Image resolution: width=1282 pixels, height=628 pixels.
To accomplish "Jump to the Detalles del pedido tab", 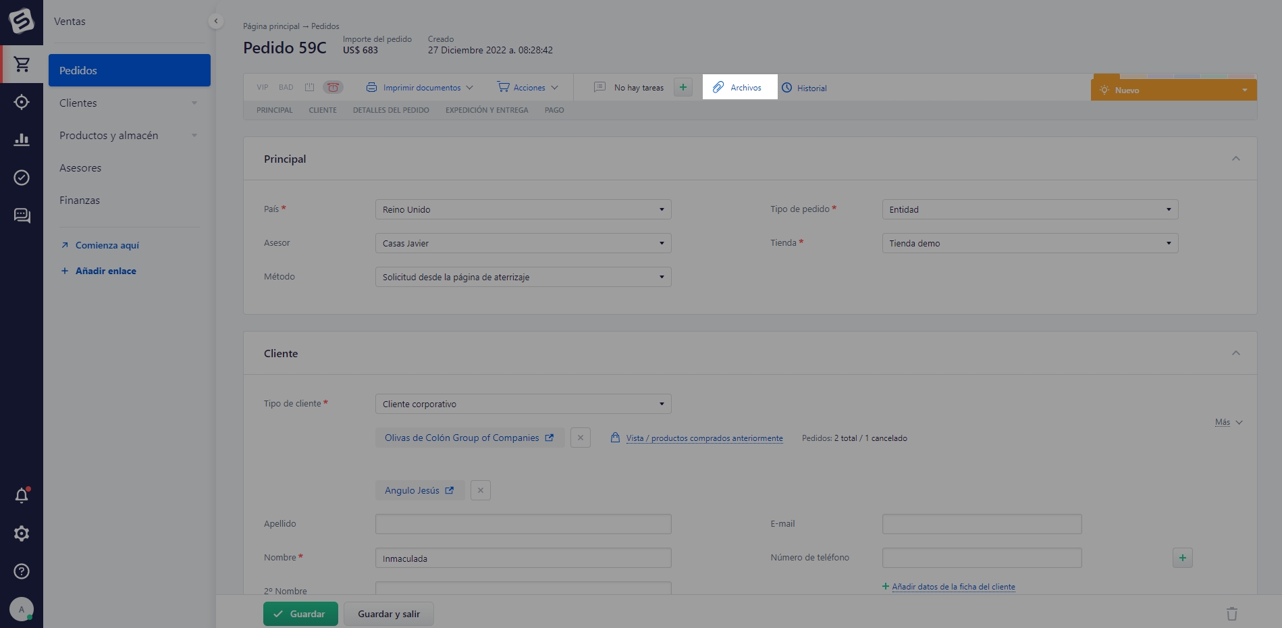I will click(391, 110).
